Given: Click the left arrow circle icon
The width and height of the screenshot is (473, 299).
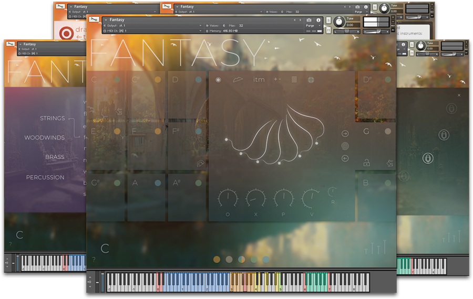Looking at the screenshot, I should (x=345, y=158).
